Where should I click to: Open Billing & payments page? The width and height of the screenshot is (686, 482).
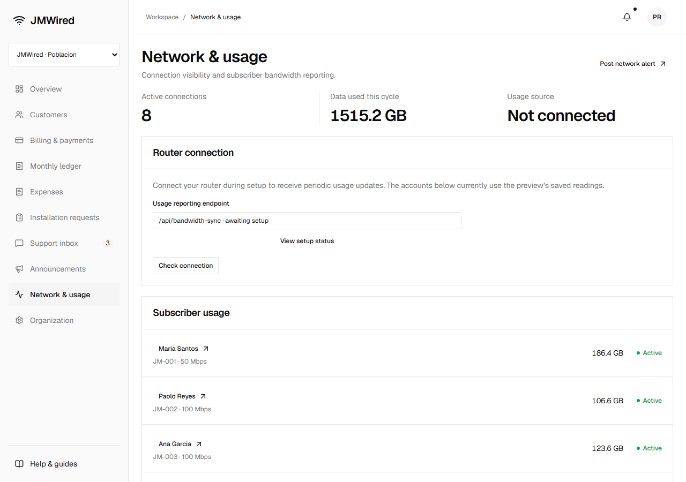click(64, 140)
